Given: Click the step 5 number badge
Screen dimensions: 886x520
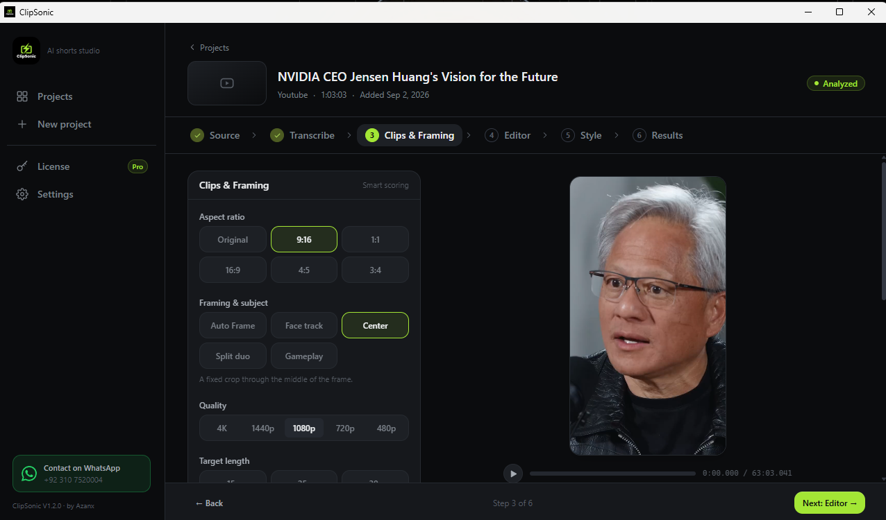Looking at the screenshot, I should (x=568, y=135).
